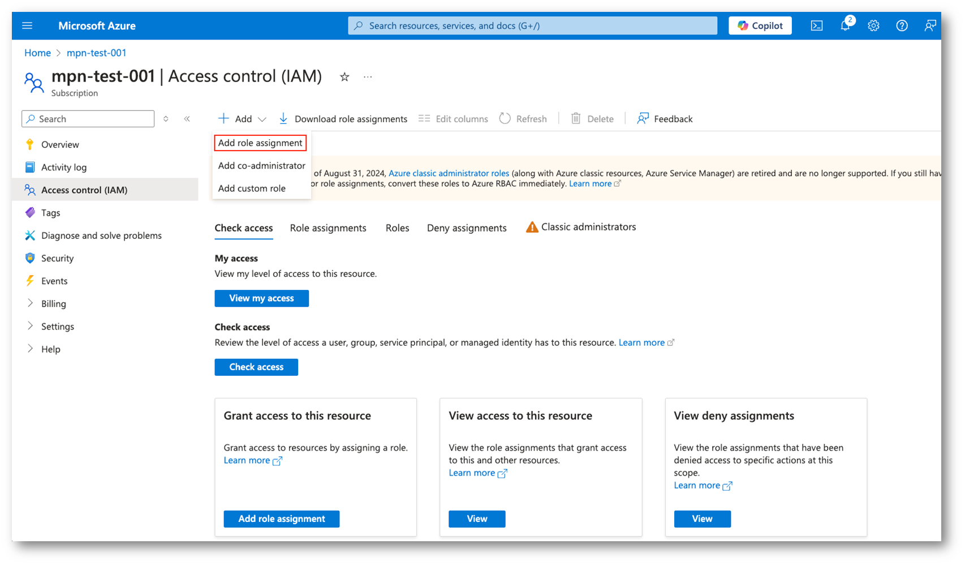Download role assignments from the toolbar
This screenshot has width=965, height=565.
343,119
